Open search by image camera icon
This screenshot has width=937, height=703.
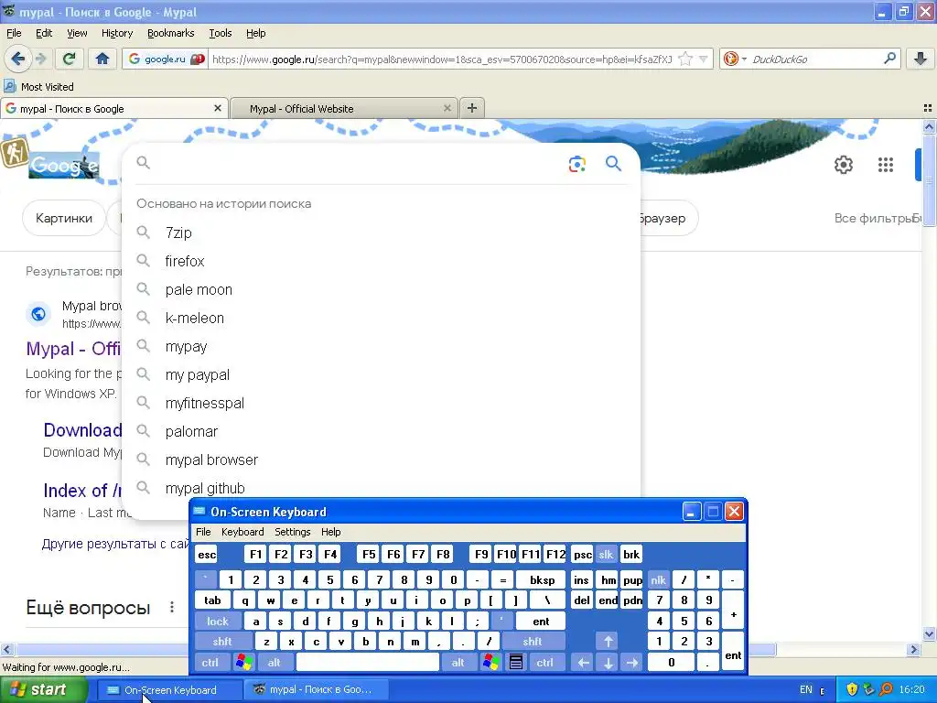576,164
